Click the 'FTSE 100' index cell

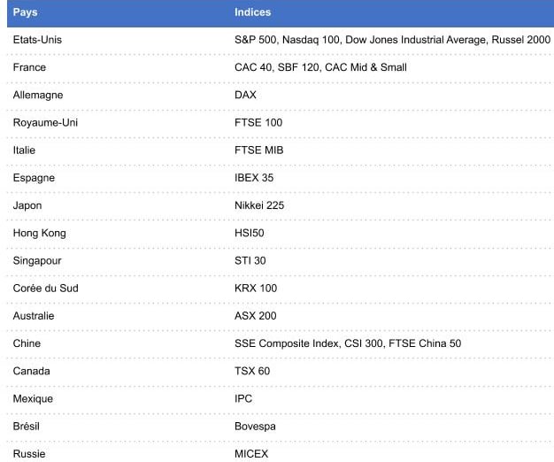point(258,122)
